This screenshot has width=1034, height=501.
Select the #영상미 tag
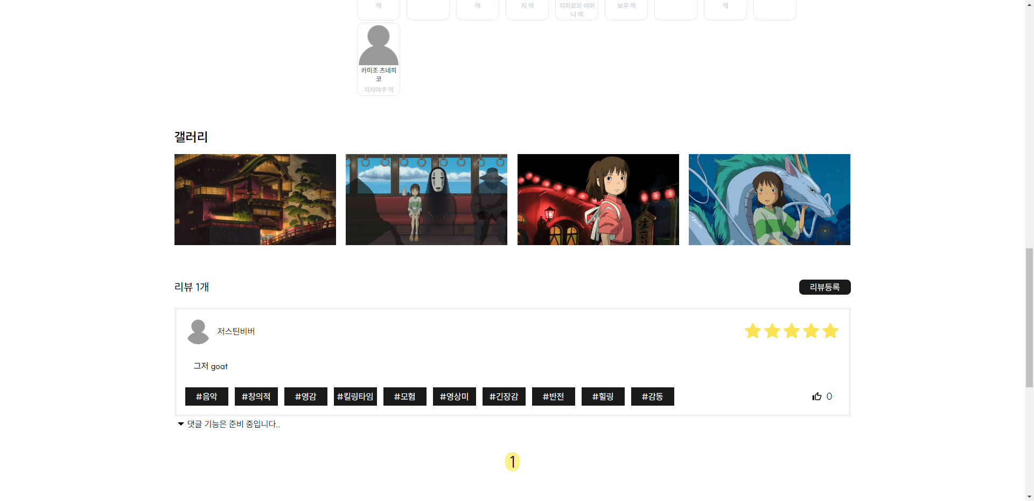click(455, 396)
